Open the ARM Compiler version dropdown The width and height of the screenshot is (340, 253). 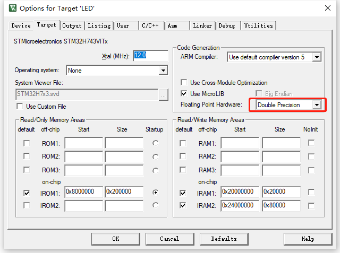[317, 57]
